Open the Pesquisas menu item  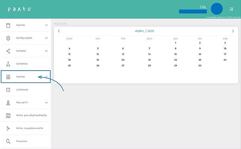pos(25,141)
